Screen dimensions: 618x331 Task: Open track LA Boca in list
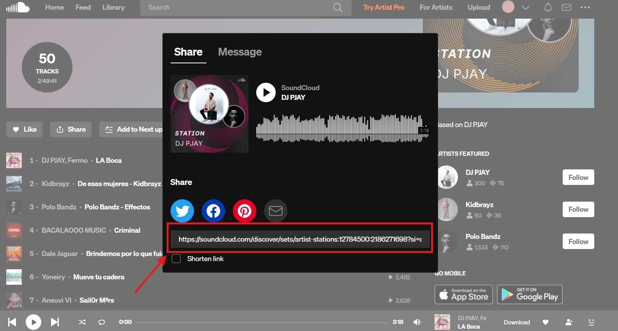coord(109,160)
